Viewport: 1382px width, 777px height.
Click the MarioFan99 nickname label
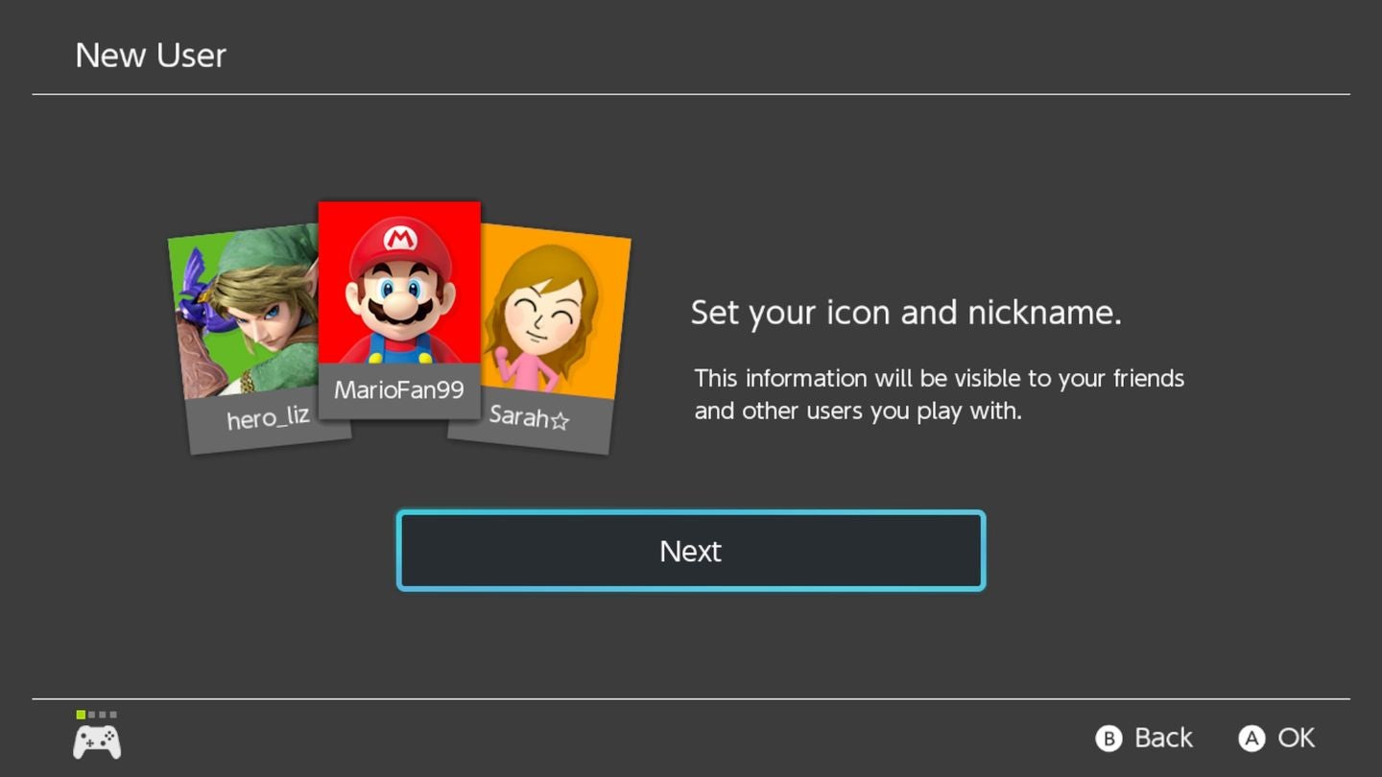[399, 389]
